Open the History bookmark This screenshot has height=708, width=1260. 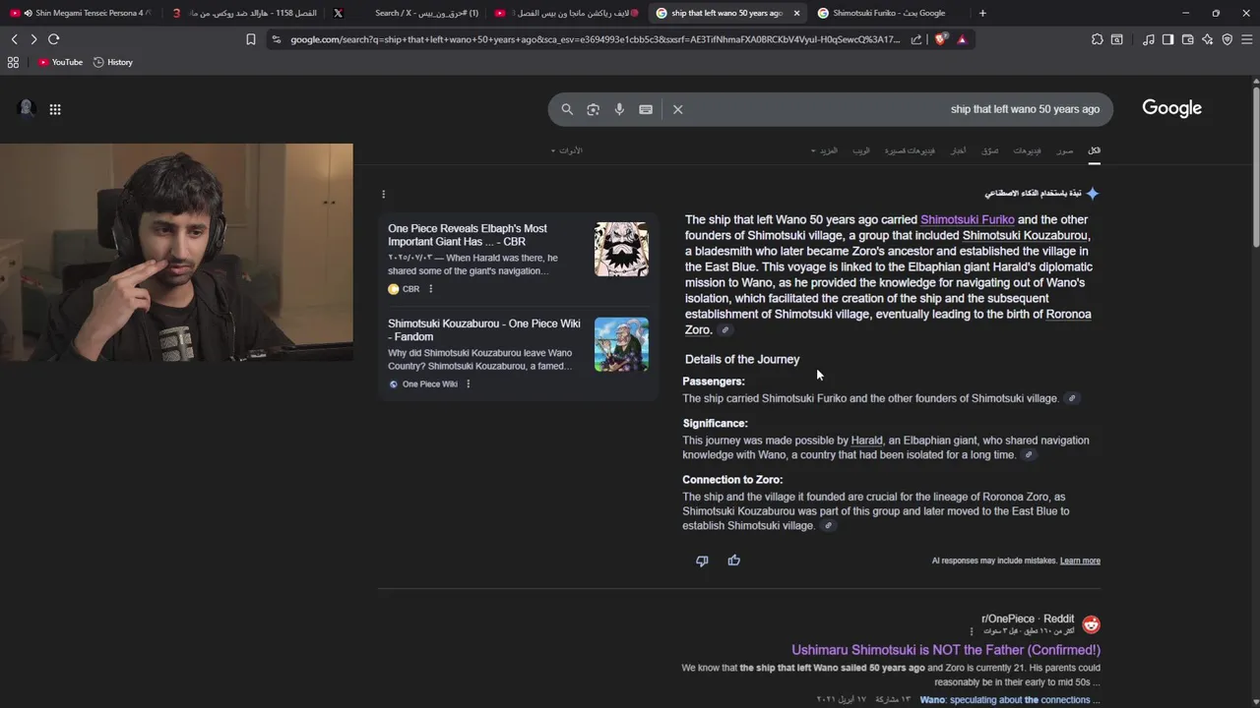tap(113, 62)
